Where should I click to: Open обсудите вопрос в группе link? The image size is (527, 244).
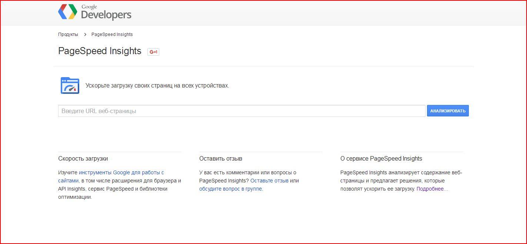(230, 189)
